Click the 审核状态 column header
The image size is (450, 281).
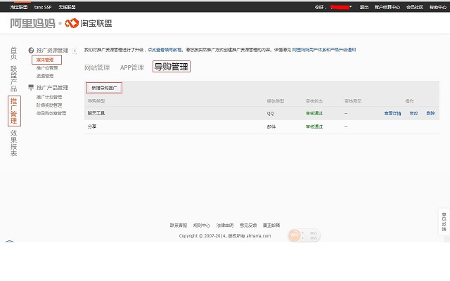click(x=314, y=101)
